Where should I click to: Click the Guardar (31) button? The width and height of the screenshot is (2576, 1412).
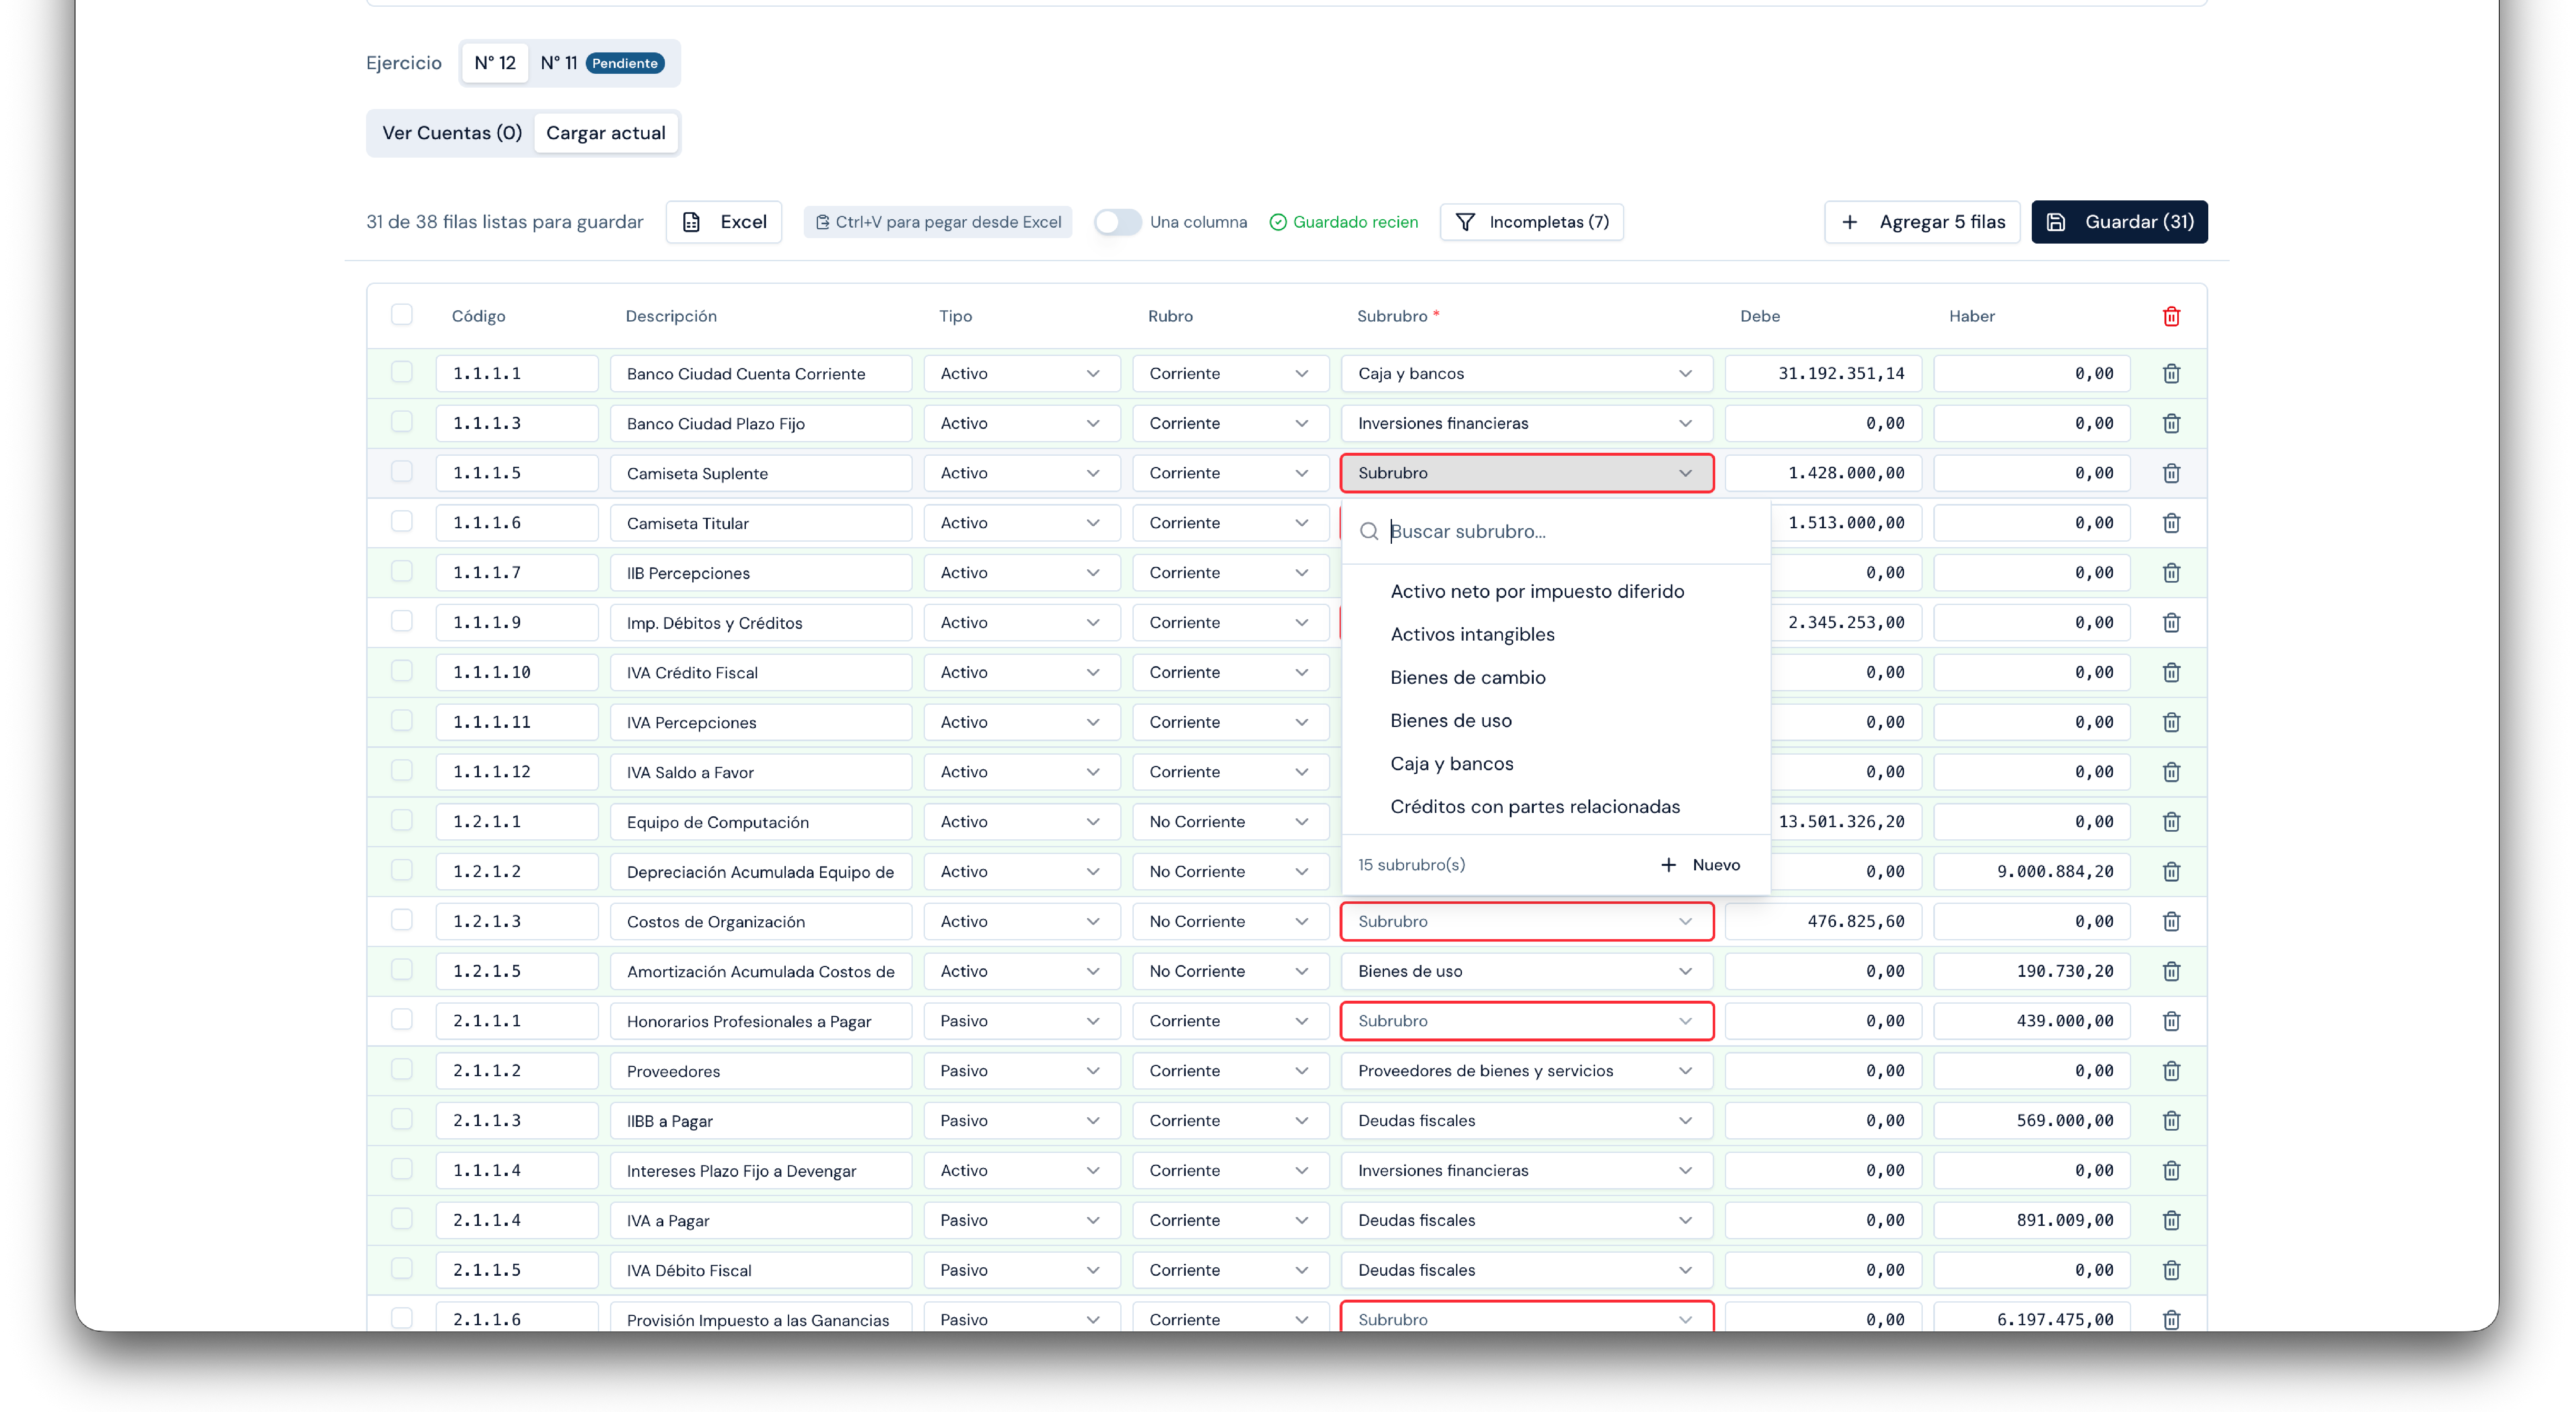2119,222
